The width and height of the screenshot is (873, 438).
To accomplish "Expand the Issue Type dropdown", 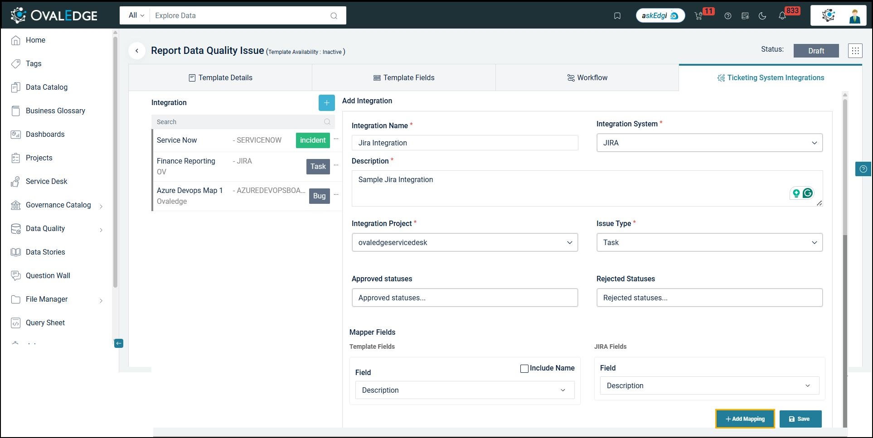I will click(x=709, y=243).
